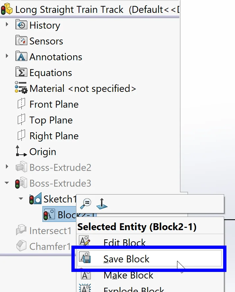Click the History folder icon
Viewport: 235px width, 292px height.
click(x=21, y=25)
